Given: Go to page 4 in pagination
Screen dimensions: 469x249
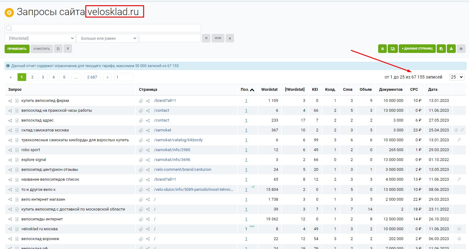Looking at the screenshot, I should (x=54, y=77).
